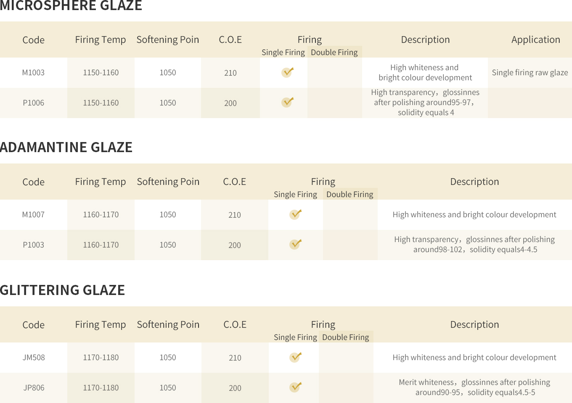This screenshot has height=403, width=572.
Task: Click the Double Firing header in Microsphere table
Action: coord(334,52)
